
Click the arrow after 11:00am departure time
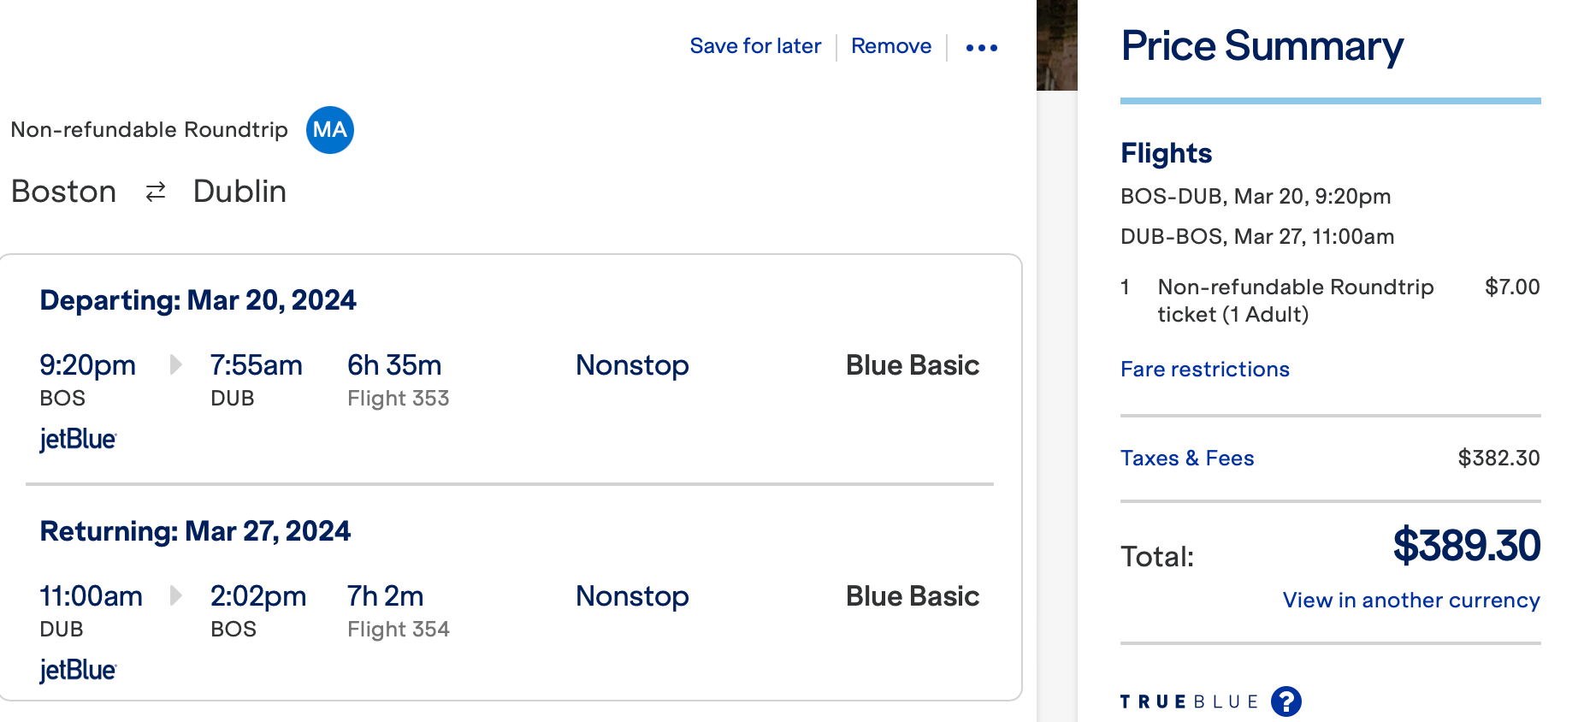(x=175, y=595)
